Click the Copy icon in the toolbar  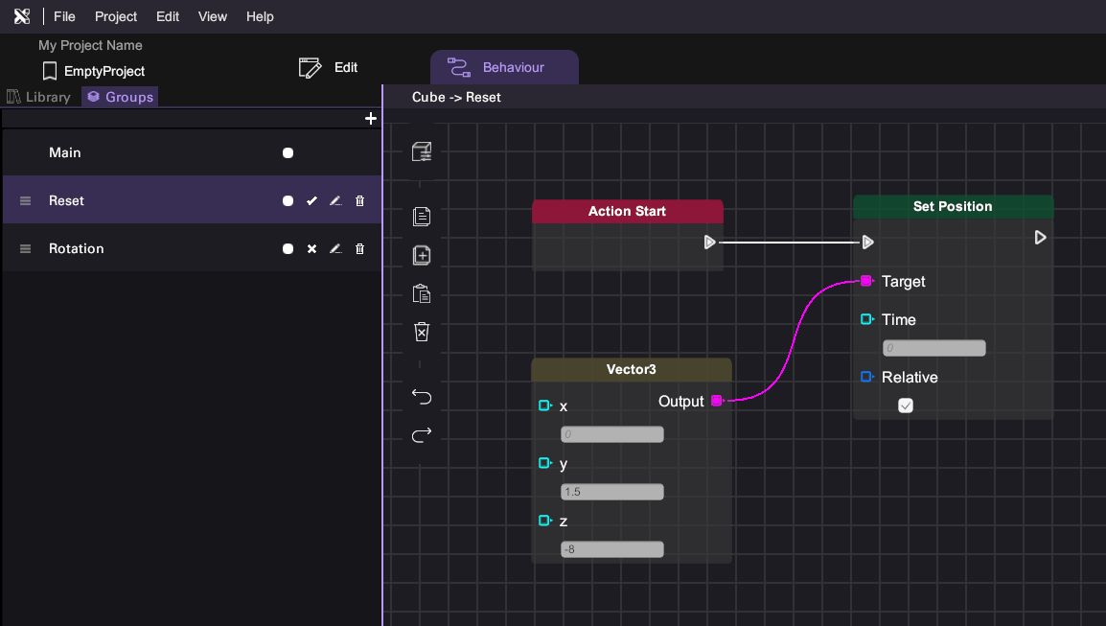pyautogui.click(x=422, y=217)
